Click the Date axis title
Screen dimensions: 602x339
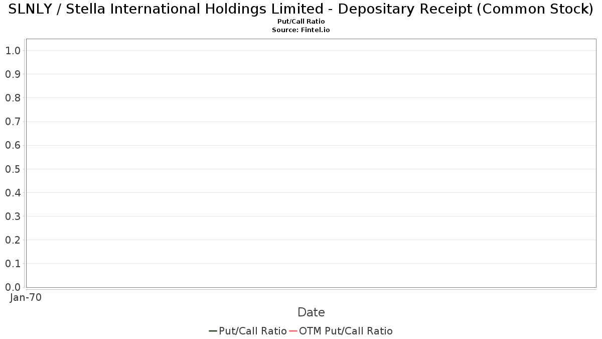click(x=311, y=312)
